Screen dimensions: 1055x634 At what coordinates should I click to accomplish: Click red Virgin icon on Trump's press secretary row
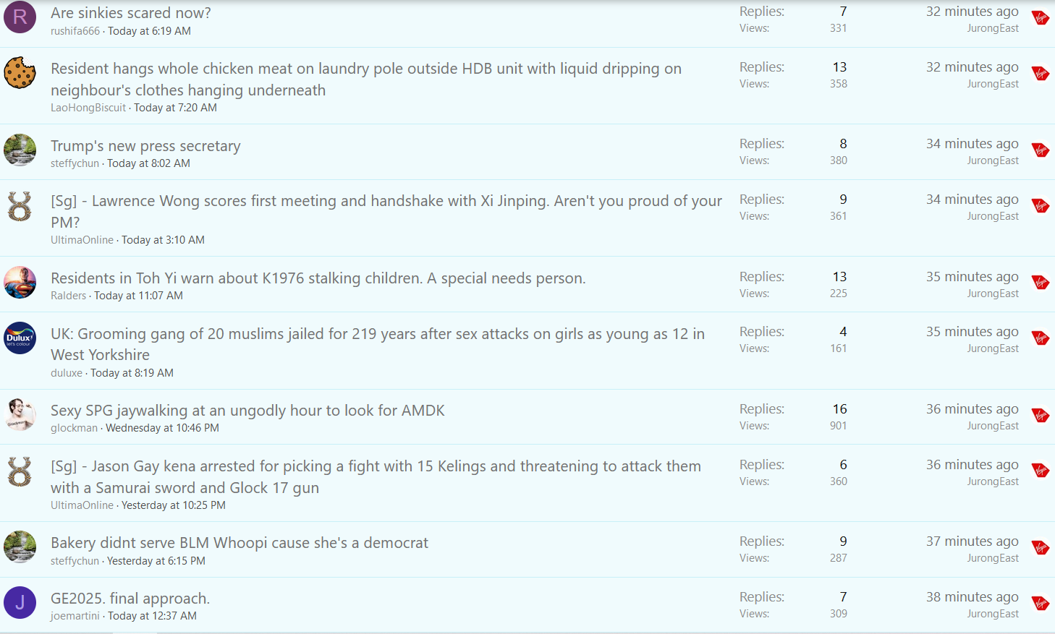[1041, 150]
